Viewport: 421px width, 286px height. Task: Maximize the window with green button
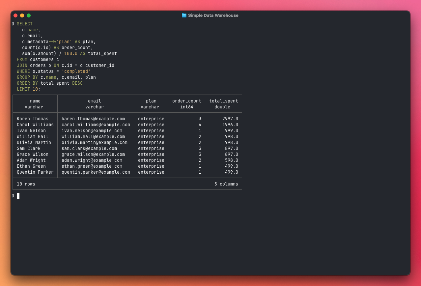click(29, 15)
